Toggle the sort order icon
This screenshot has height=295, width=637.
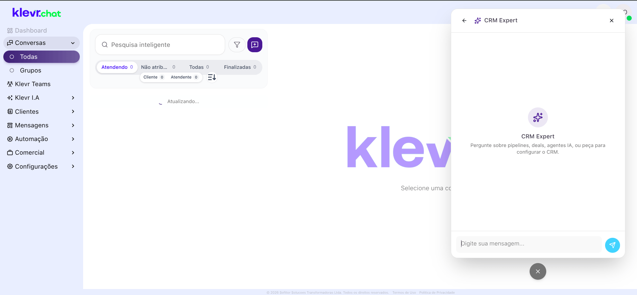(x=212, y=77)
